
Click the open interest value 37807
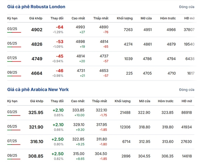point(189,30)
